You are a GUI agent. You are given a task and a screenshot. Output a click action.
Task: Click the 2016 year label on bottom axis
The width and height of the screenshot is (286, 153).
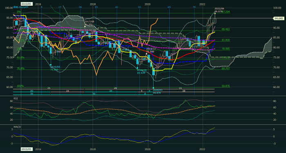38,149
